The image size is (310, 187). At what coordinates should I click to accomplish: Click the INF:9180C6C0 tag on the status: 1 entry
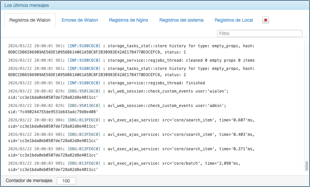coord(84,46)
